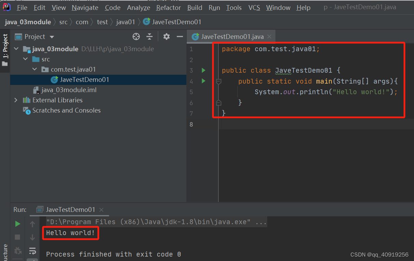414x261 pixels.
Task: Click the 'test' breadcrumb link
Action: [102, 21]
